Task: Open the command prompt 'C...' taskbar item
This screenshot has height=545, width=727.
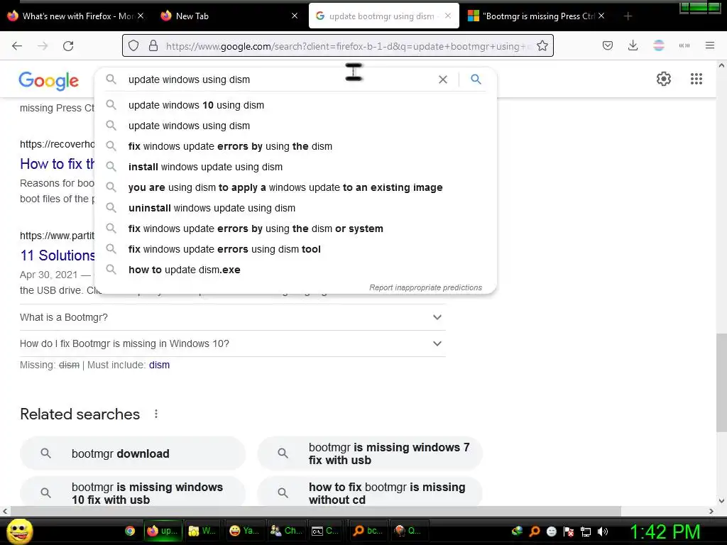Action: [x=325, y=531]
